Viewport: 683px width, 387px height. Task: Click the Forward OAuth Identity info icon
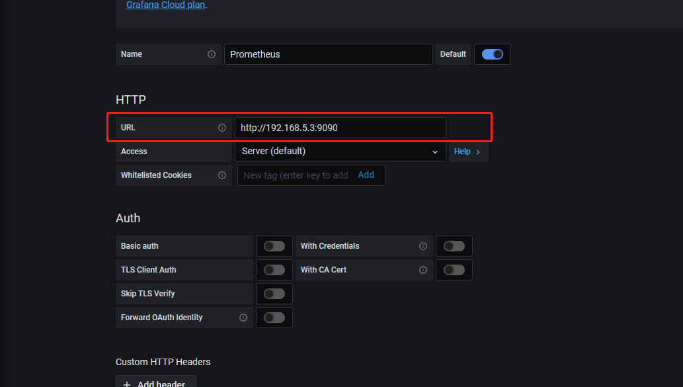point(243,318)
